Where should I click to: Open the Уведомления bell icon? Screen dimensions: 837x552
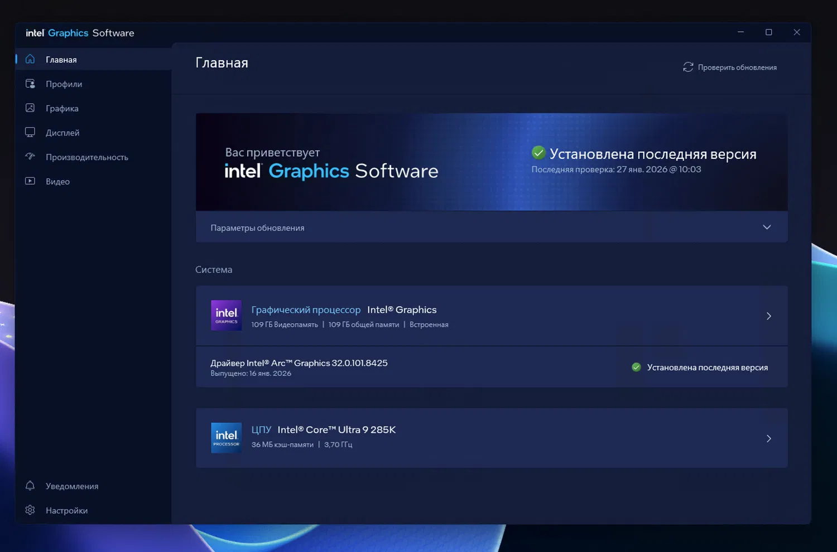(30, 486)
